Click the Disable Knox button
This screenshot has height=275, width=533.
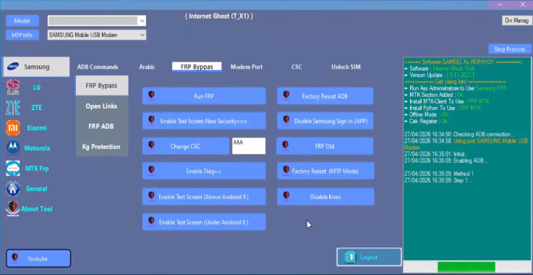(325, 197)
